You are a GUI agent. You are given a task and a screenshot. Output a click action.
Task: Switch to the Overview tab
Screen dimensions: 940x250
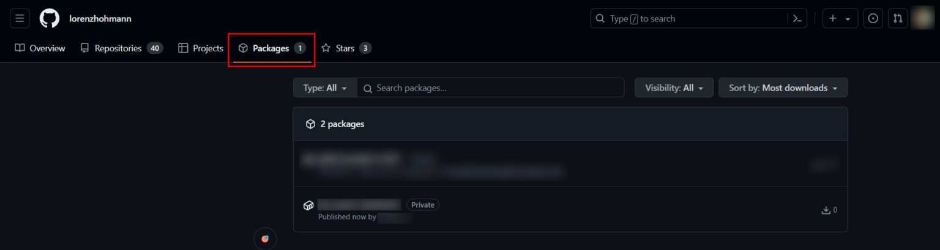(x=40, y=48)
